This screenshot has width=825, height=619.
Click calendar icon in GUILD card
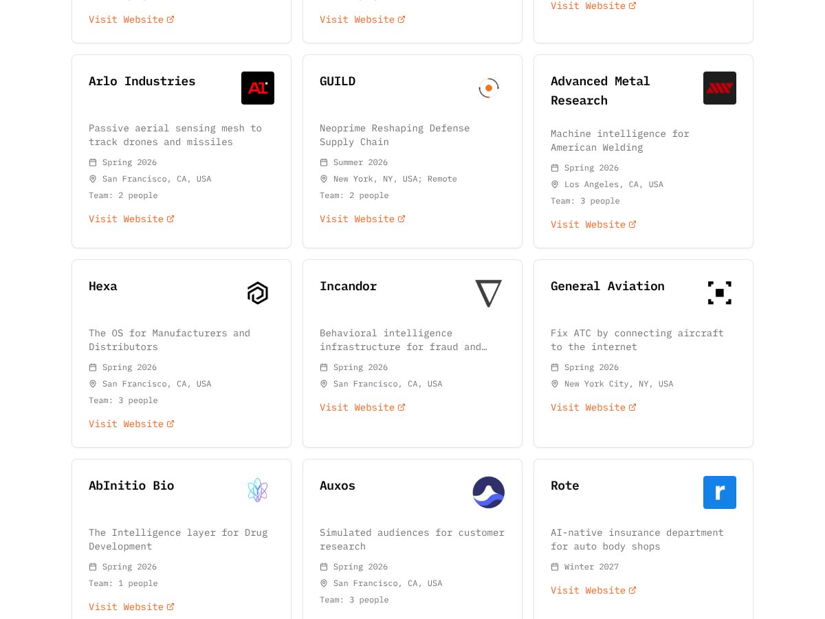pyautogui.click(x=324, y=162)
